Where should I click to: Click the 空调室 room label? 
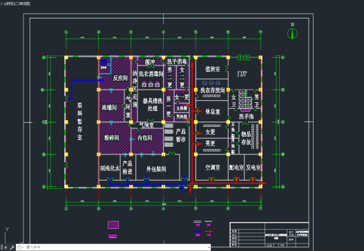[x=213, y=167]
